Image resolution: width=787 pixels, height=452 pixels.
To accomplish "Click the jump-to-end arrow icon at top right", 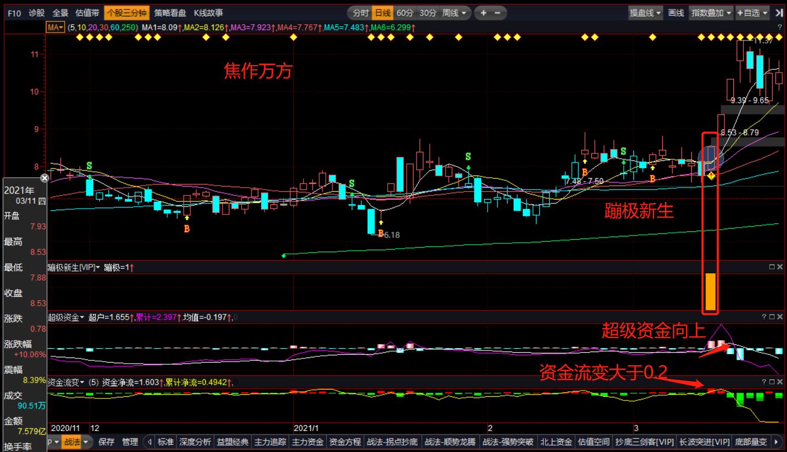I will click(x=779, y=13).
